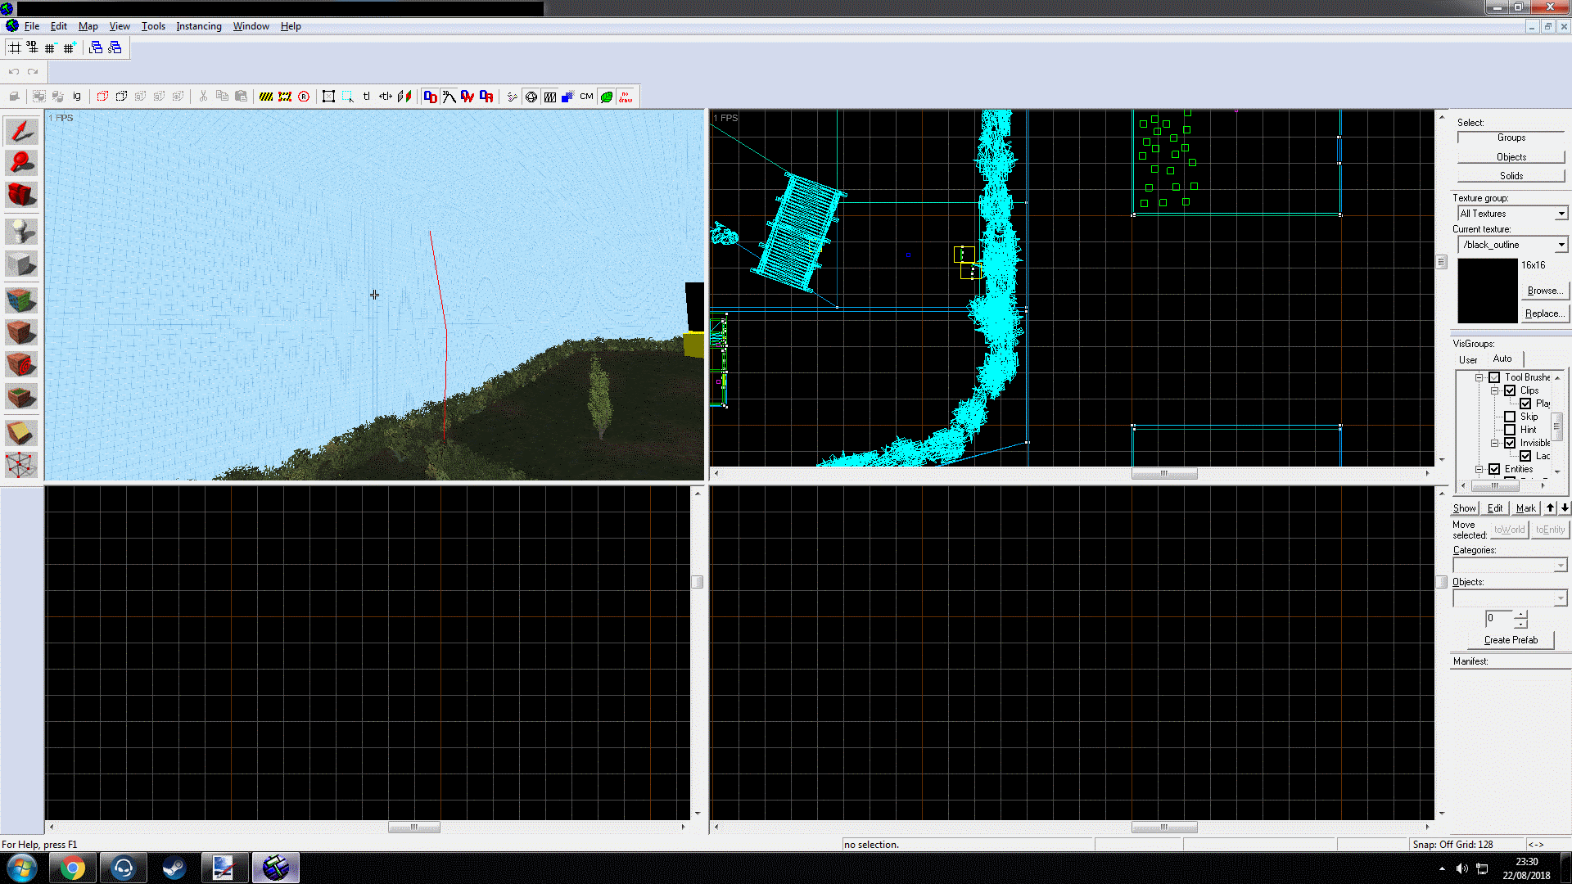Open the Tools menu

[x=153, y=26]
